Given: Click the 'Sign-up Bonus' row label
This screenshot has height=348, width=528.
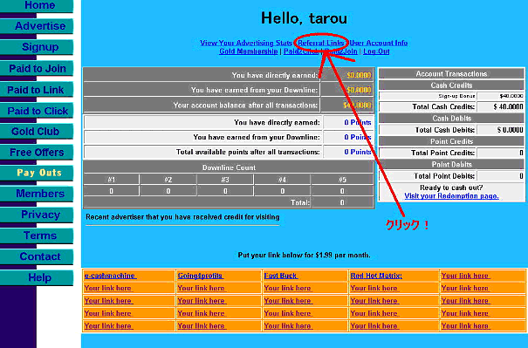Looking at the screenshot, I should pyautogui.click(x=456, y=96).
